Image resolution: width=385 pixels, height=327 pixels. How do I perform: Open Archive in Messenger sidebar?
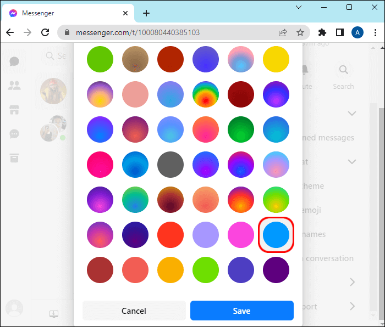(x=14, y=158)
